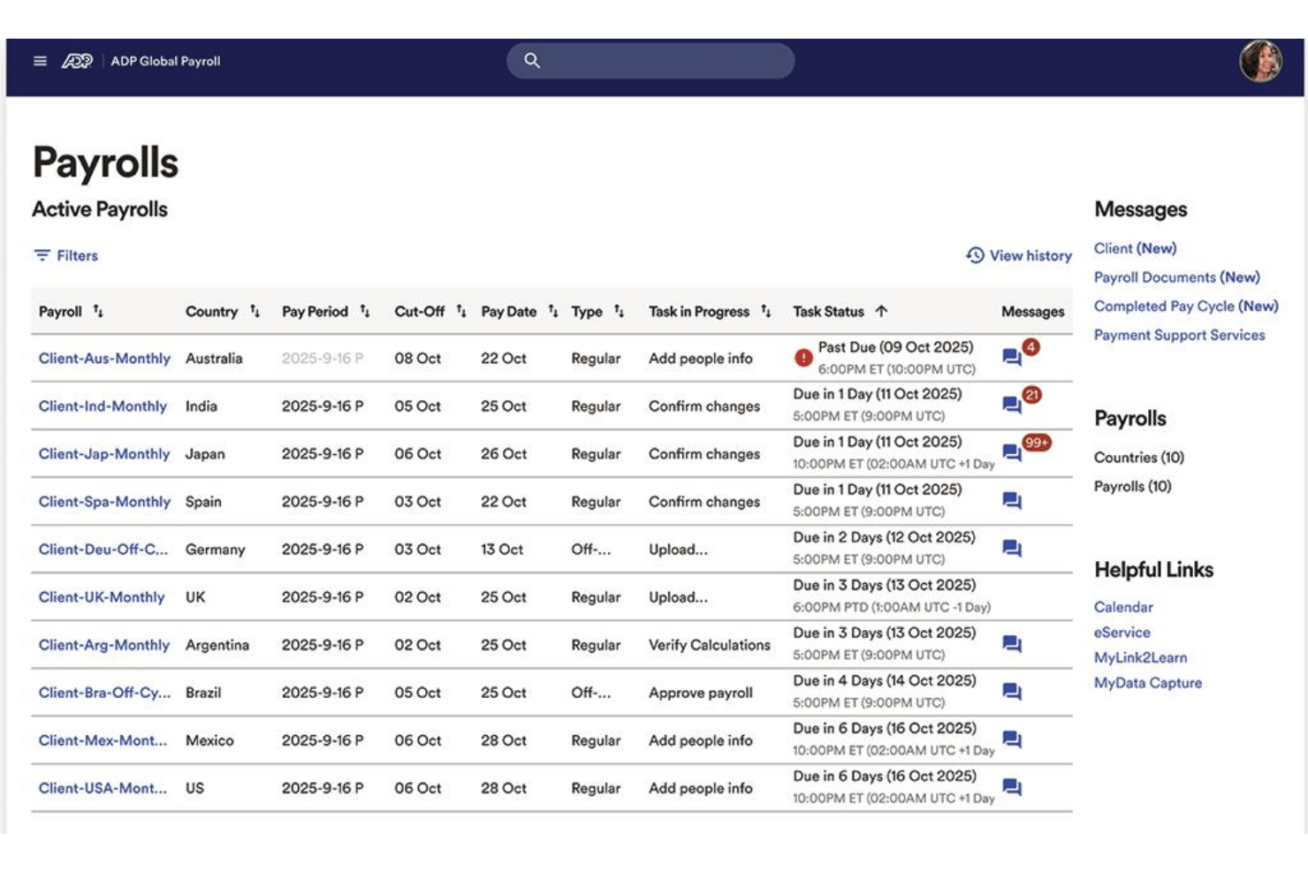
Task: Open the hamburger navigation menu
Action: point(40,61)
